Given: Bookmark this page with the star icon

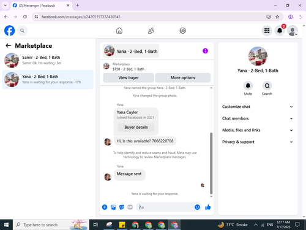Looking at the screenshot, I should 277,17.
